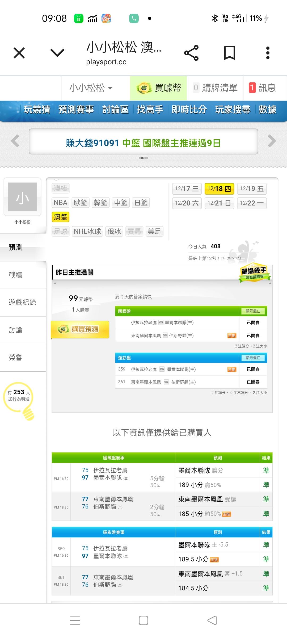Tap the Android back button
This screenshot has width=287, height=638.
coord(212,620)
